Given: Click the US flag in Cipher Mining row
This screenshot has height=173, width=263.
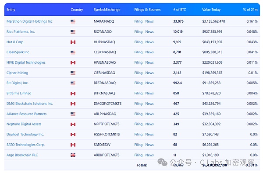Looking at the screenshot, I should [73, 73].
